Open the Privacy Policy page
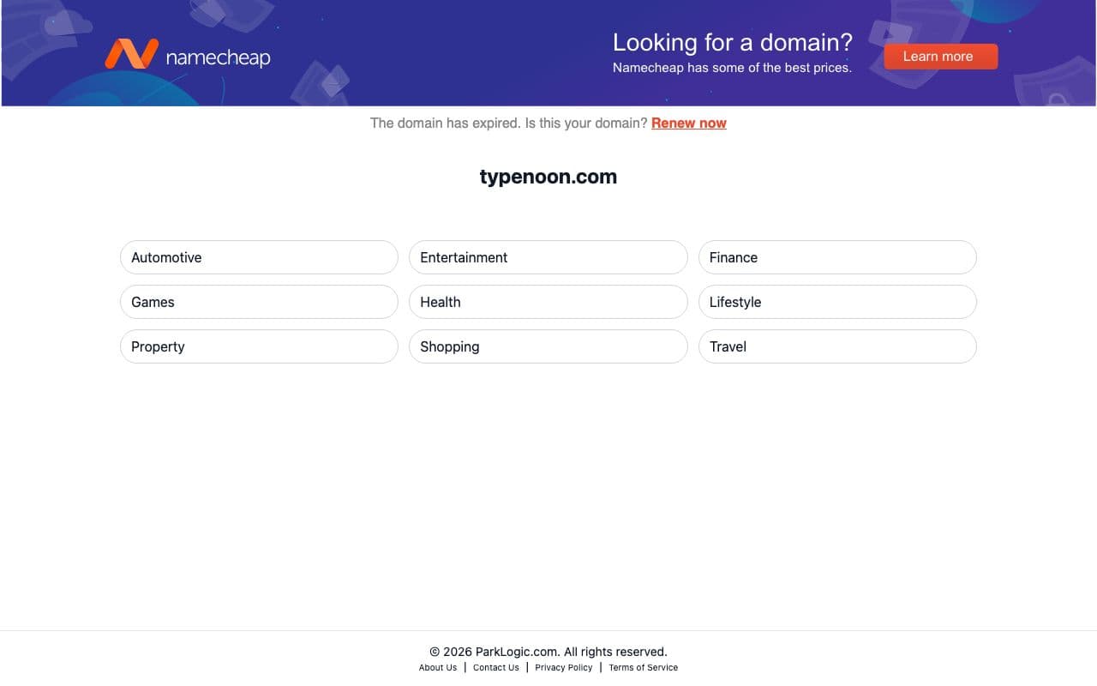Screen dimensions: 1097x686 click(563, 667)
